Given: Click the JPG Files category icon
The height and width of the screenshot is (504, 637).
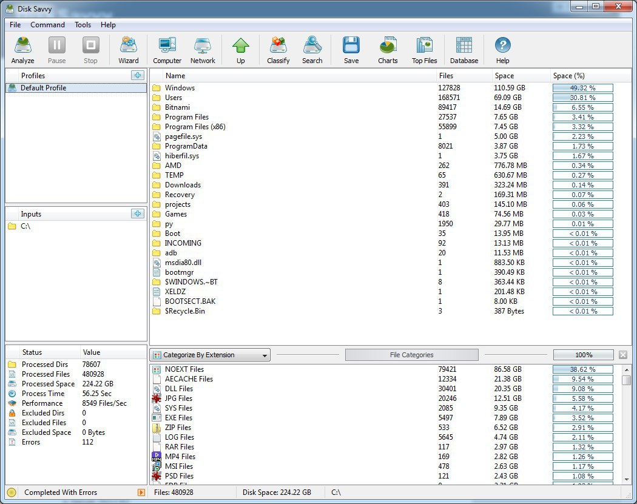Looking at the screenshot, I should 157,398.
